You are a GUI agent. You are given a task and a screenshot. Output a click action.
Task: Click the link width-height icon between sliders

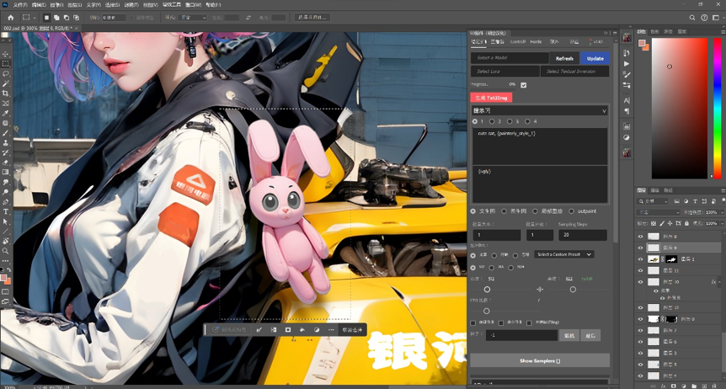(540, 289)
